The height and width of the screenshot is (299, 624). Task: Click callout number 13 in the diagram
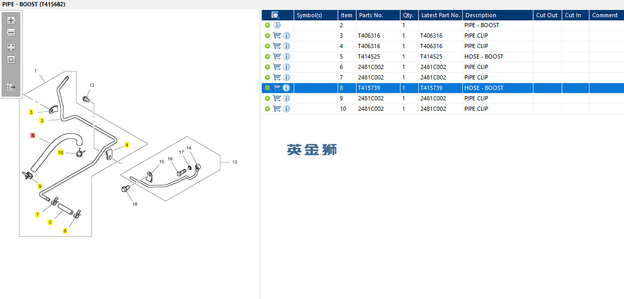(235, 162)
